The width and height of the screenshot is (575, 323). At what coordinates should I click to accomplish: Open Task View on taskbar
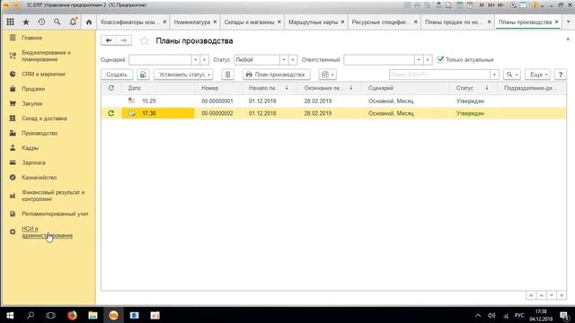pyautogui.click(x=50, y=315)
